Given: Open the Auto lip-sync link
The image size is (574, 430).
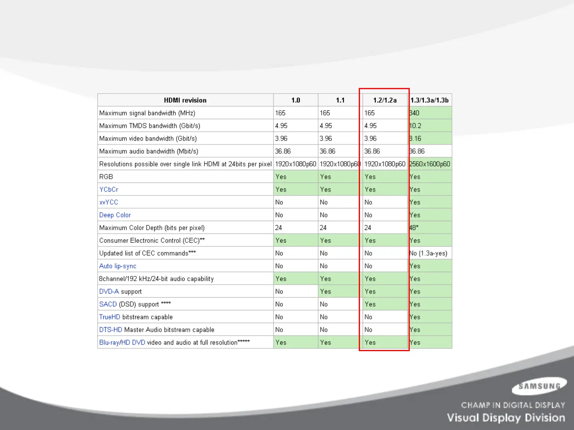Looking at the screenshot, I should [x=118, y=266].
